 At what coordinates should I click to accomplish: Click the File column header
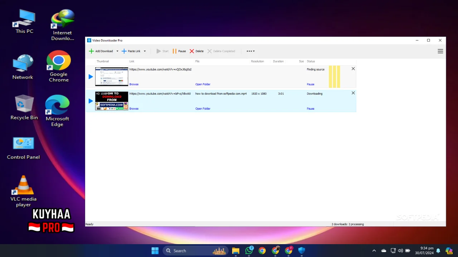pyautogui.click(x=197, y=61)
